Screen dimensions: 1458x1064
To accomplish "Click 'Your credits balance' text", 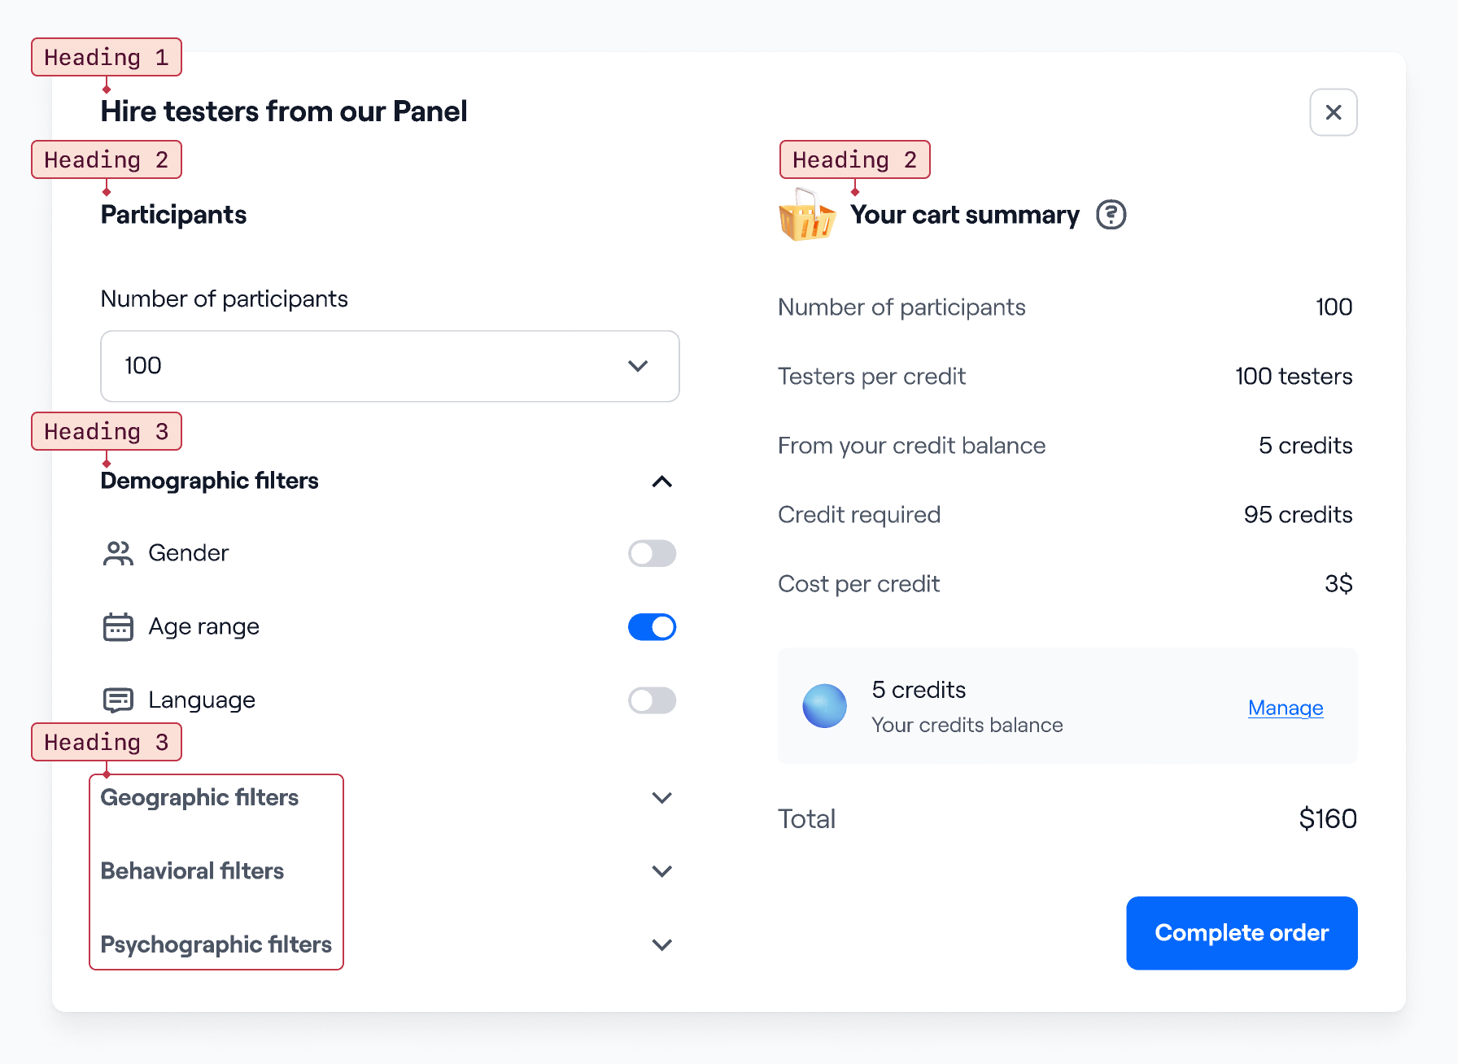I will coord(967,725).
